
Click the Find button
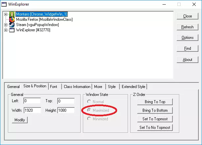pos(188,48)
